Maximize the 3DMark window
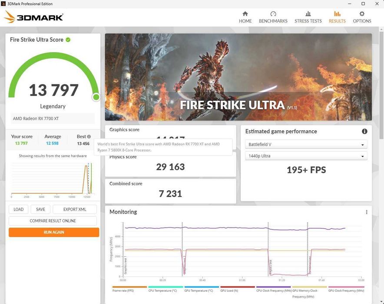Image resolution: width=384 pixels, height=304 pixels. click(x=363, y=3)
